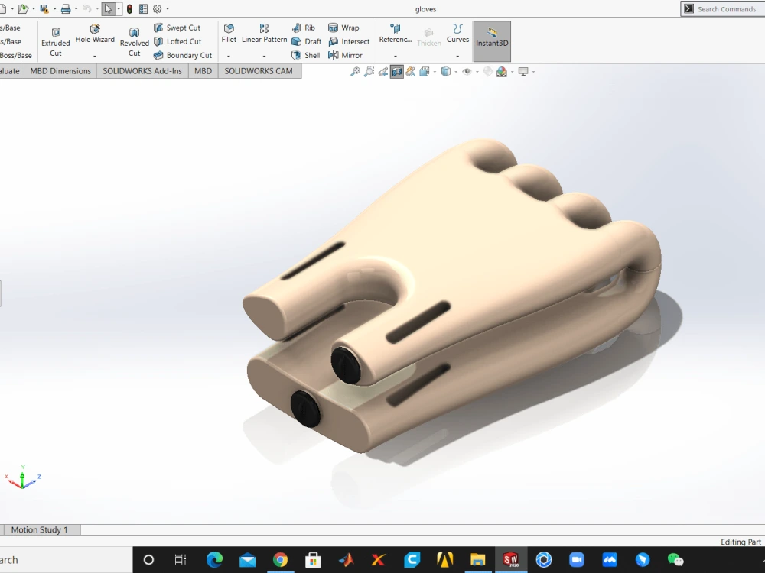The height and width of the screenshot is (573, 765).
Task: Open WeChat from the taskbar
Action: click(675, 560)
